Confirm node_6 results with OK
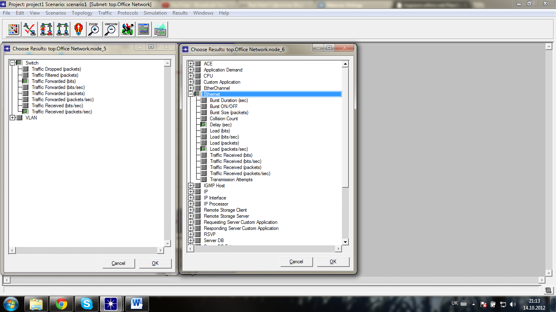The width and height of the screenshot is (556, 312). coord(333,262)
